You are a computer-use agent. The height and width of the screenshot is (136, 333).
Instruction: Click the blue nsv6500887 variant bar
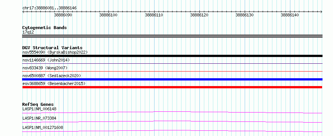[x=172, y=79]
